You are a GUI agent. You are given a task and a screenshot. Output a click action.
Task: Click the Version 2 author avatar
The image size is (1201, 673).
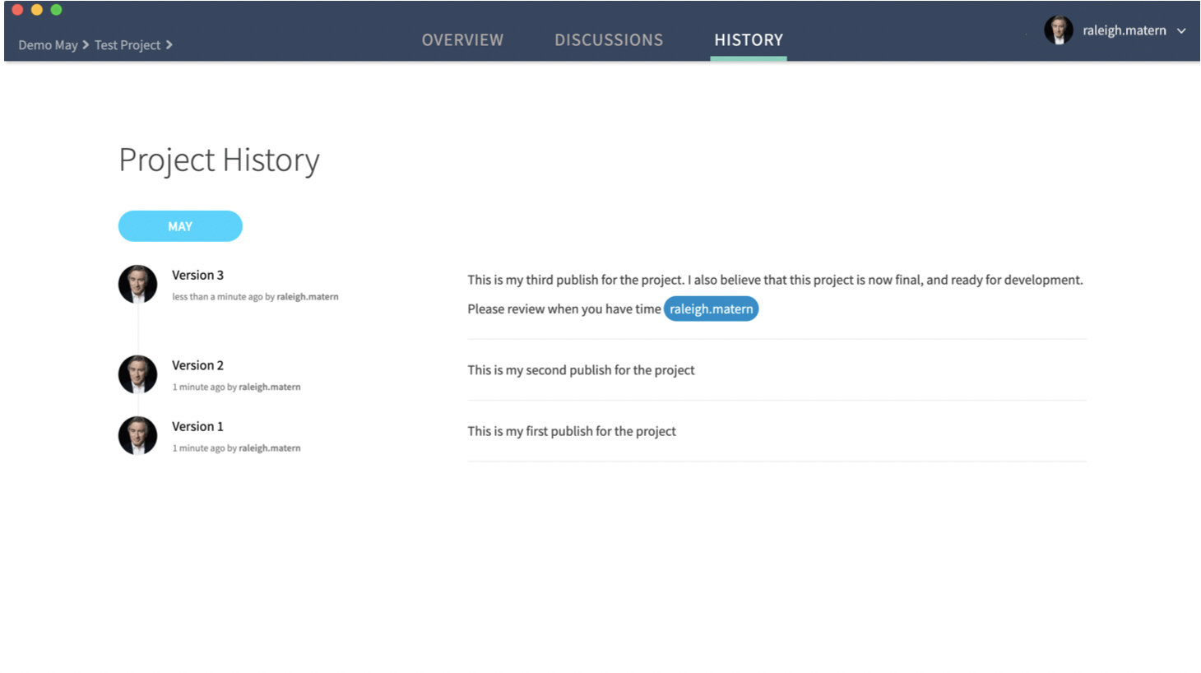[x=137, y=374]
